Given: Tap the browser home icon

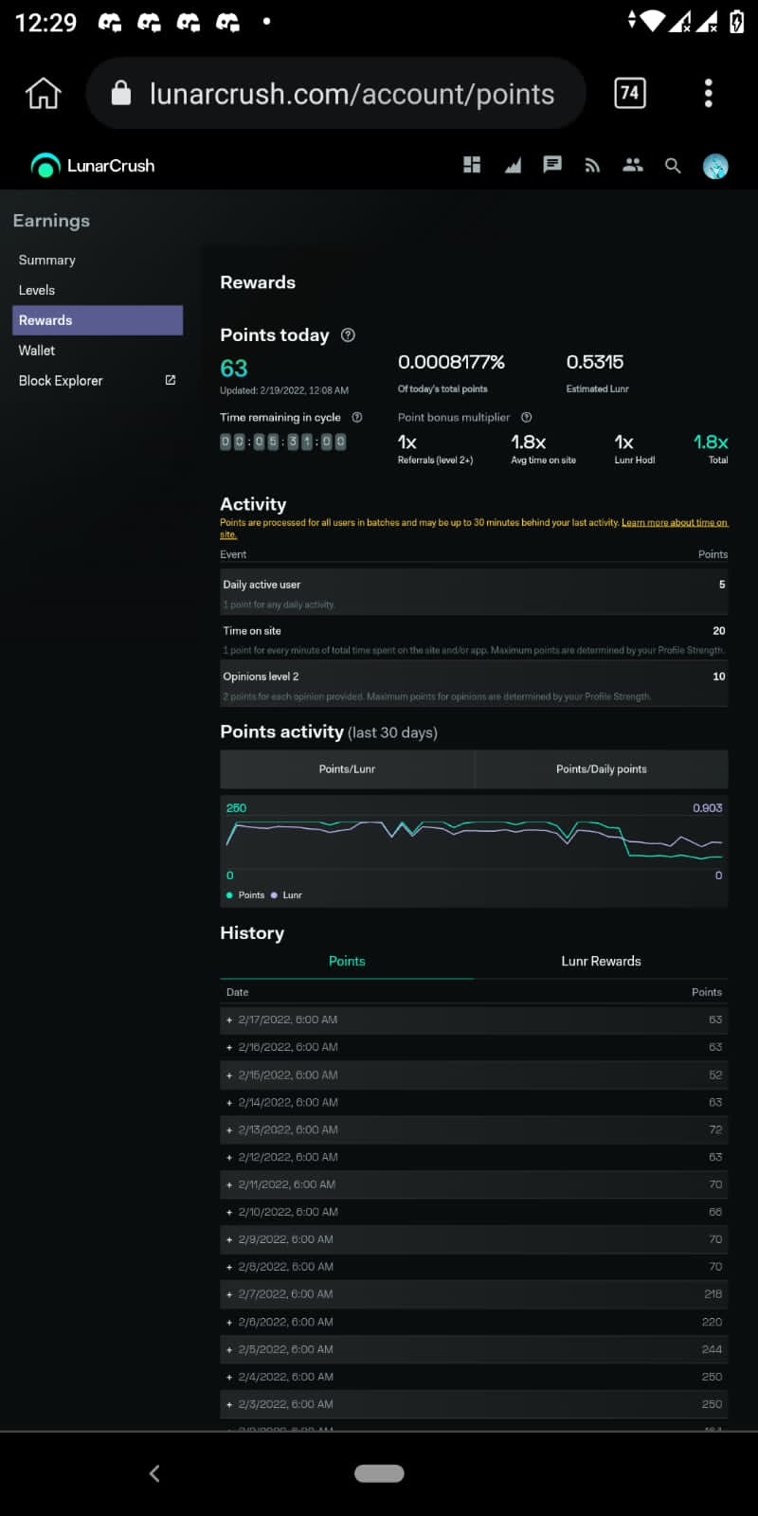Looking at the screenshot, I should point(43,93).
